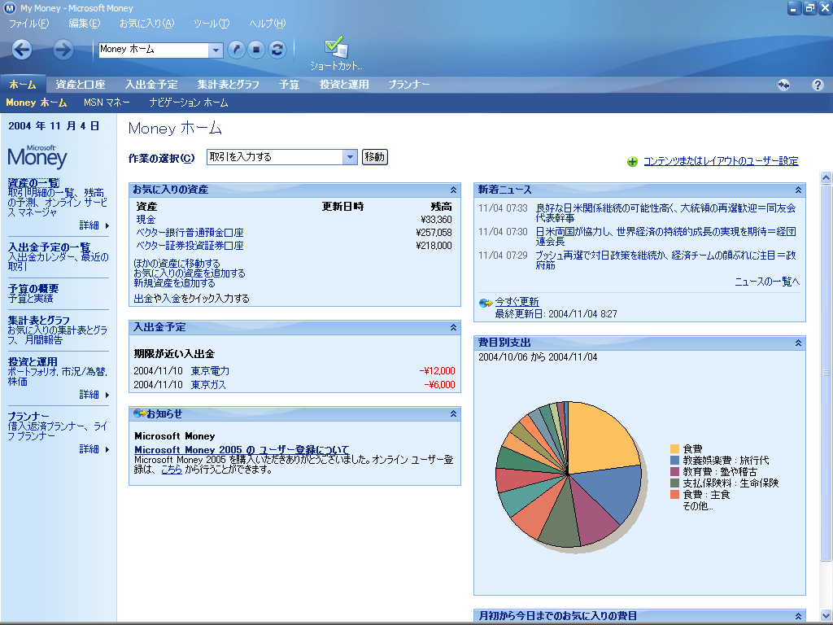Collapse the 月初から今日までのお気に入りの費目 panel
833x625 pixels.
click(798, 616)
